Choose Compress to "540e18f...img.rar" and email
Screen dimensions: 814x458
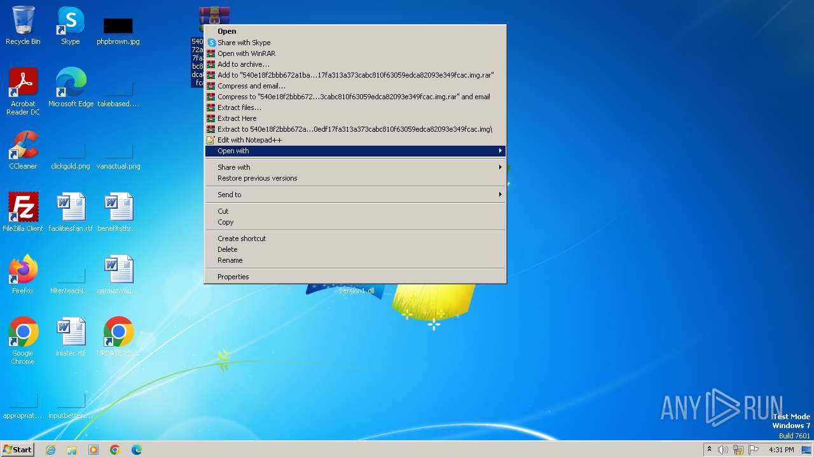click(355, 97)
